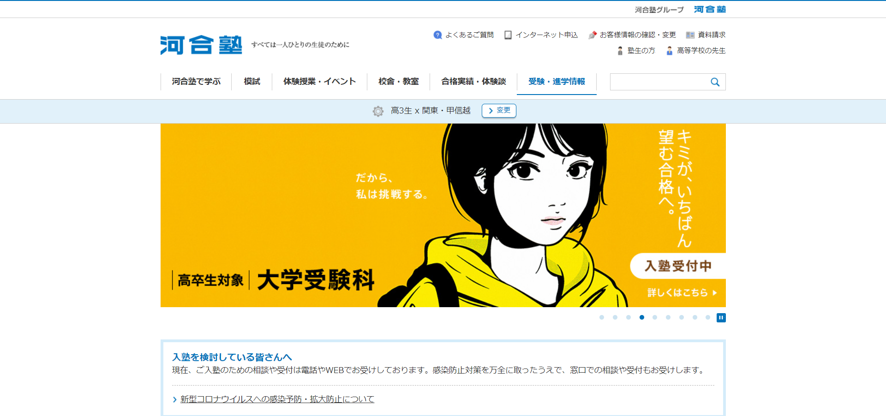Click the 入塾を検討している皆さんへ heading
The width and height of the screenshot is (886, 416).
pos(232,357)
